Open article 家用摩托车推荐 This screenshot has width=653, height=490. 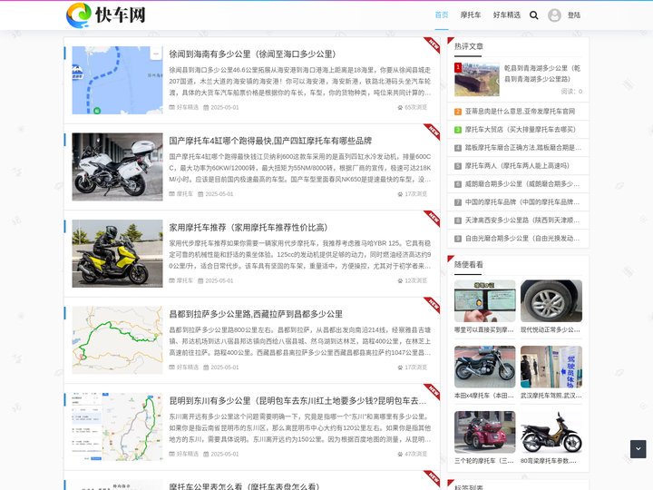click(x=249, y=227)
